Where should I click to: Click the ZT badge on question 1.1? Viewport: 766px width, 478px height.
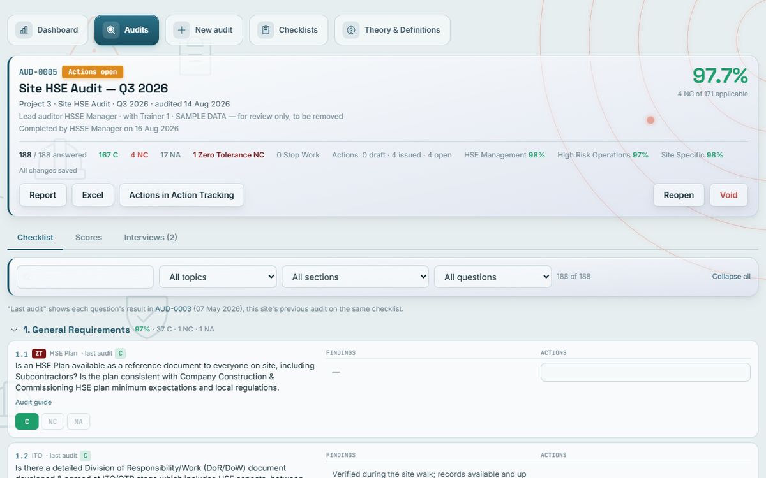coord(39,353)
